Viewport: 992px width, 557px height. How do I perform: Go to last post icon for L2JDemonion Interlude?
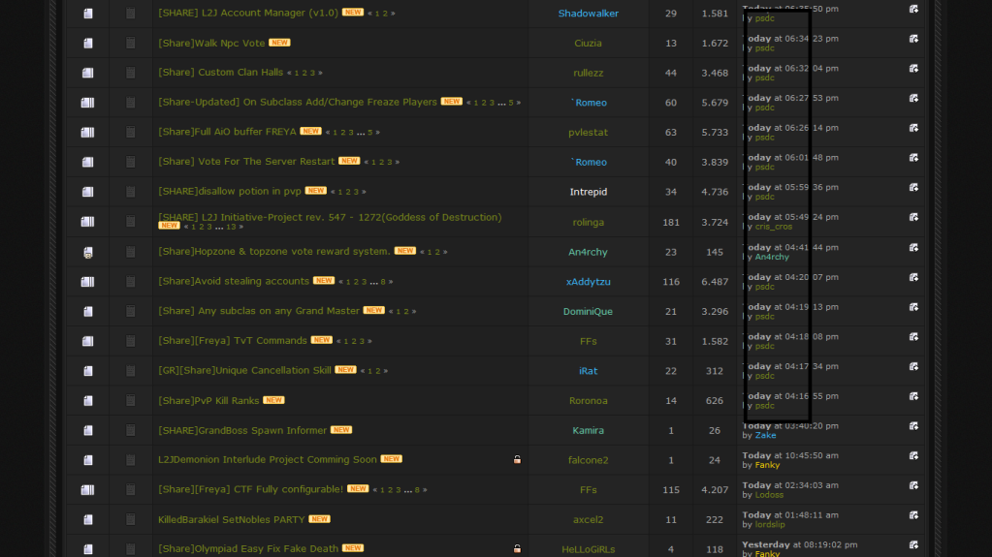[x=913, y=455]
